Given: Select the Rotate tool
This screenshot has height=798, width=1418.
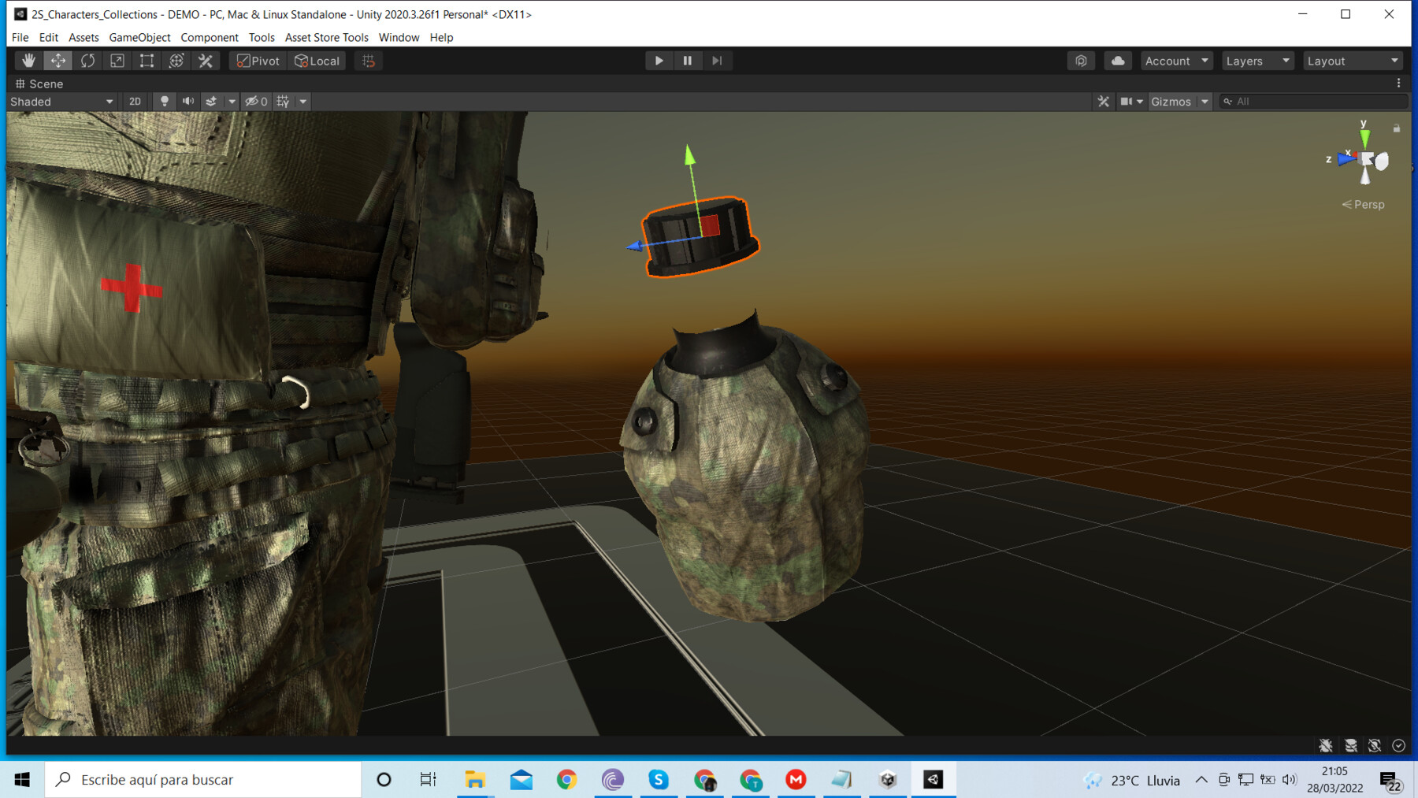Looking at the screenshot, I should tap(87, 61).
